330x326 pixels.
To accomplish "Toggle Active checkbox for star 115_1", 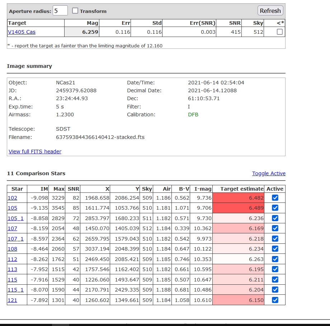I will click(x=275, y=290).
